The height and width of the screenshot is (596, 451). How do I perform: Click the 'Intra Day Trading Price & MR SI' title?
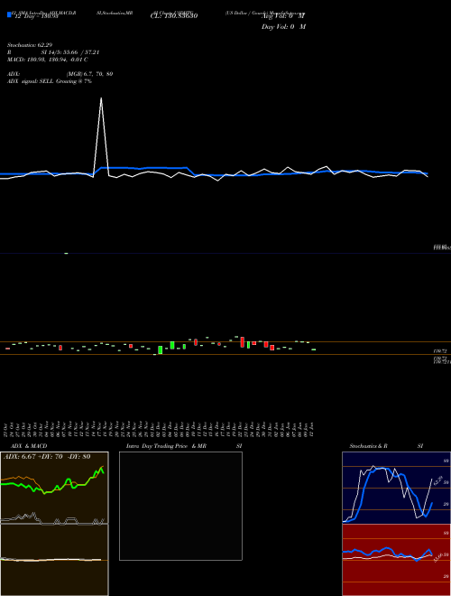click(x=184, y=446)
